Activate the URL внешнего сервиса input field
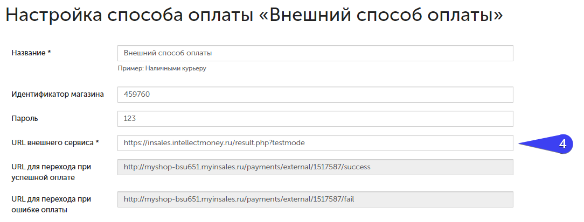 point(315,143)
